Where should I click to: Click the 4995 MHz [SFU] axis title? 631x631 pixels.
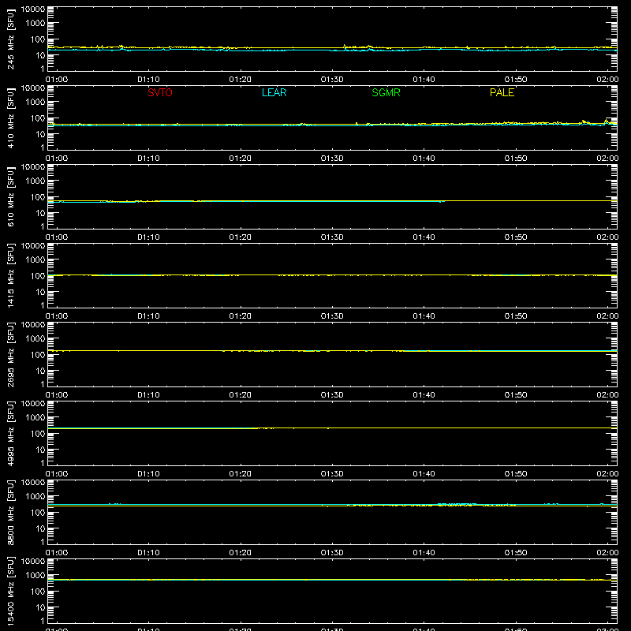coord(11,433)
